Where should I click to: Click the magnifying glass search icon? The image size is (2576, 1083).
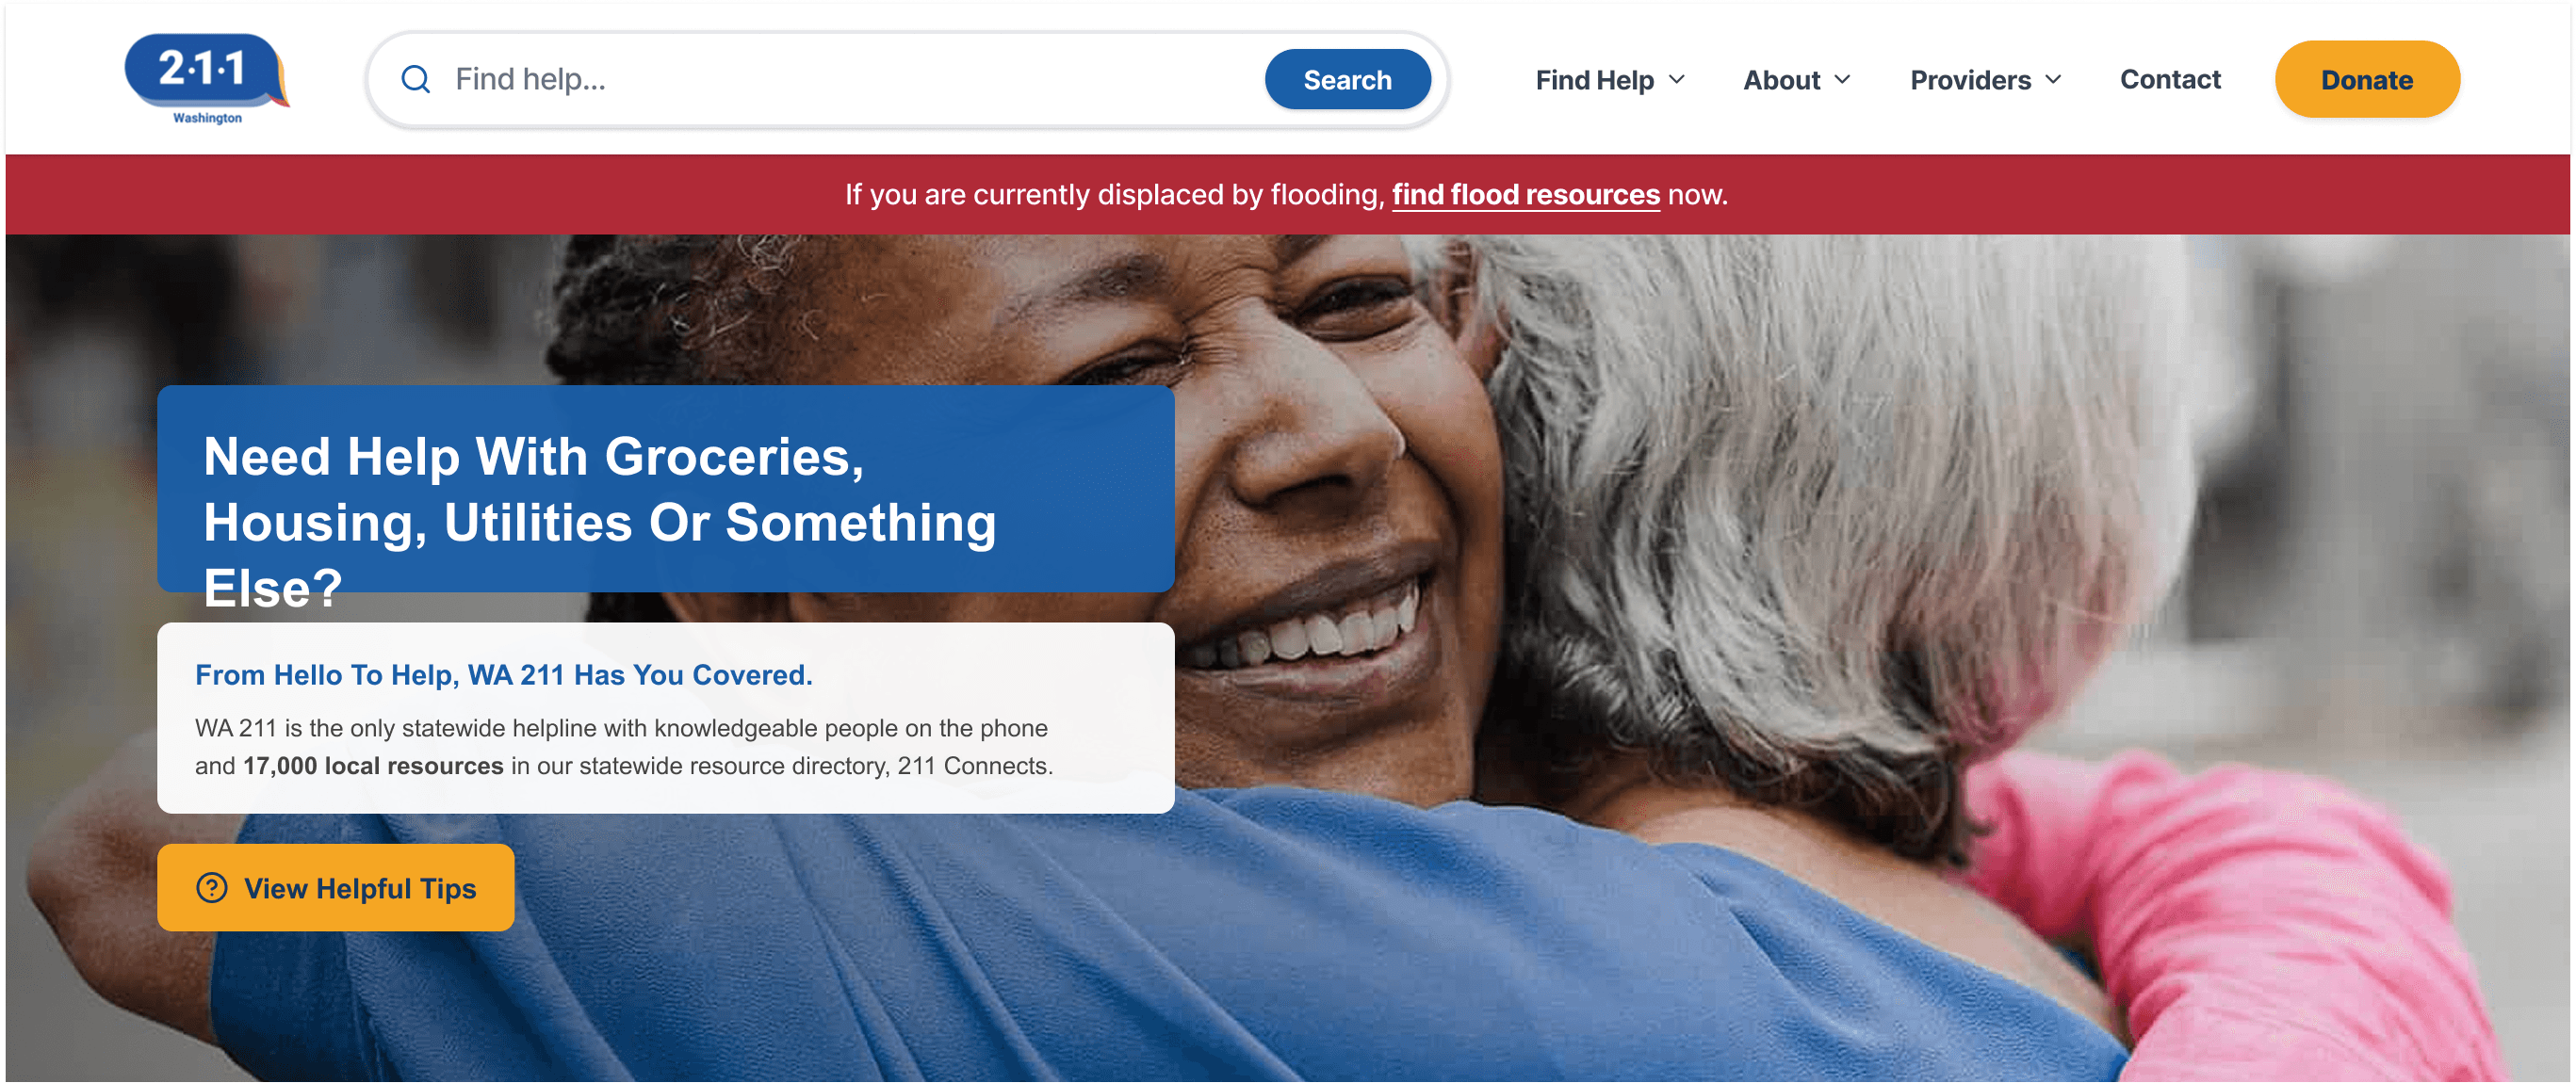coord(415,79)
